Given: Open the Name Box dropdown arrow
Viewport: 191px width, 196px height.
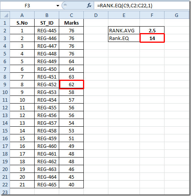Looking at the screenshot, I should pos(58,6).
